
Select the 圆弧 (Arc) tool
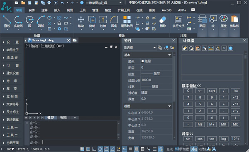tap(41, 21)
